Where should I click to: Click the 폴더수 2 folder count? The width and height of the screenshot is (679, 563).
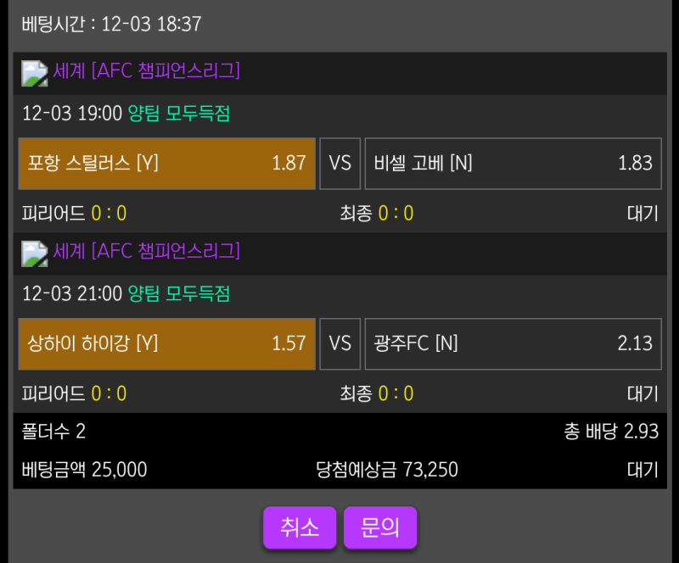53,432
